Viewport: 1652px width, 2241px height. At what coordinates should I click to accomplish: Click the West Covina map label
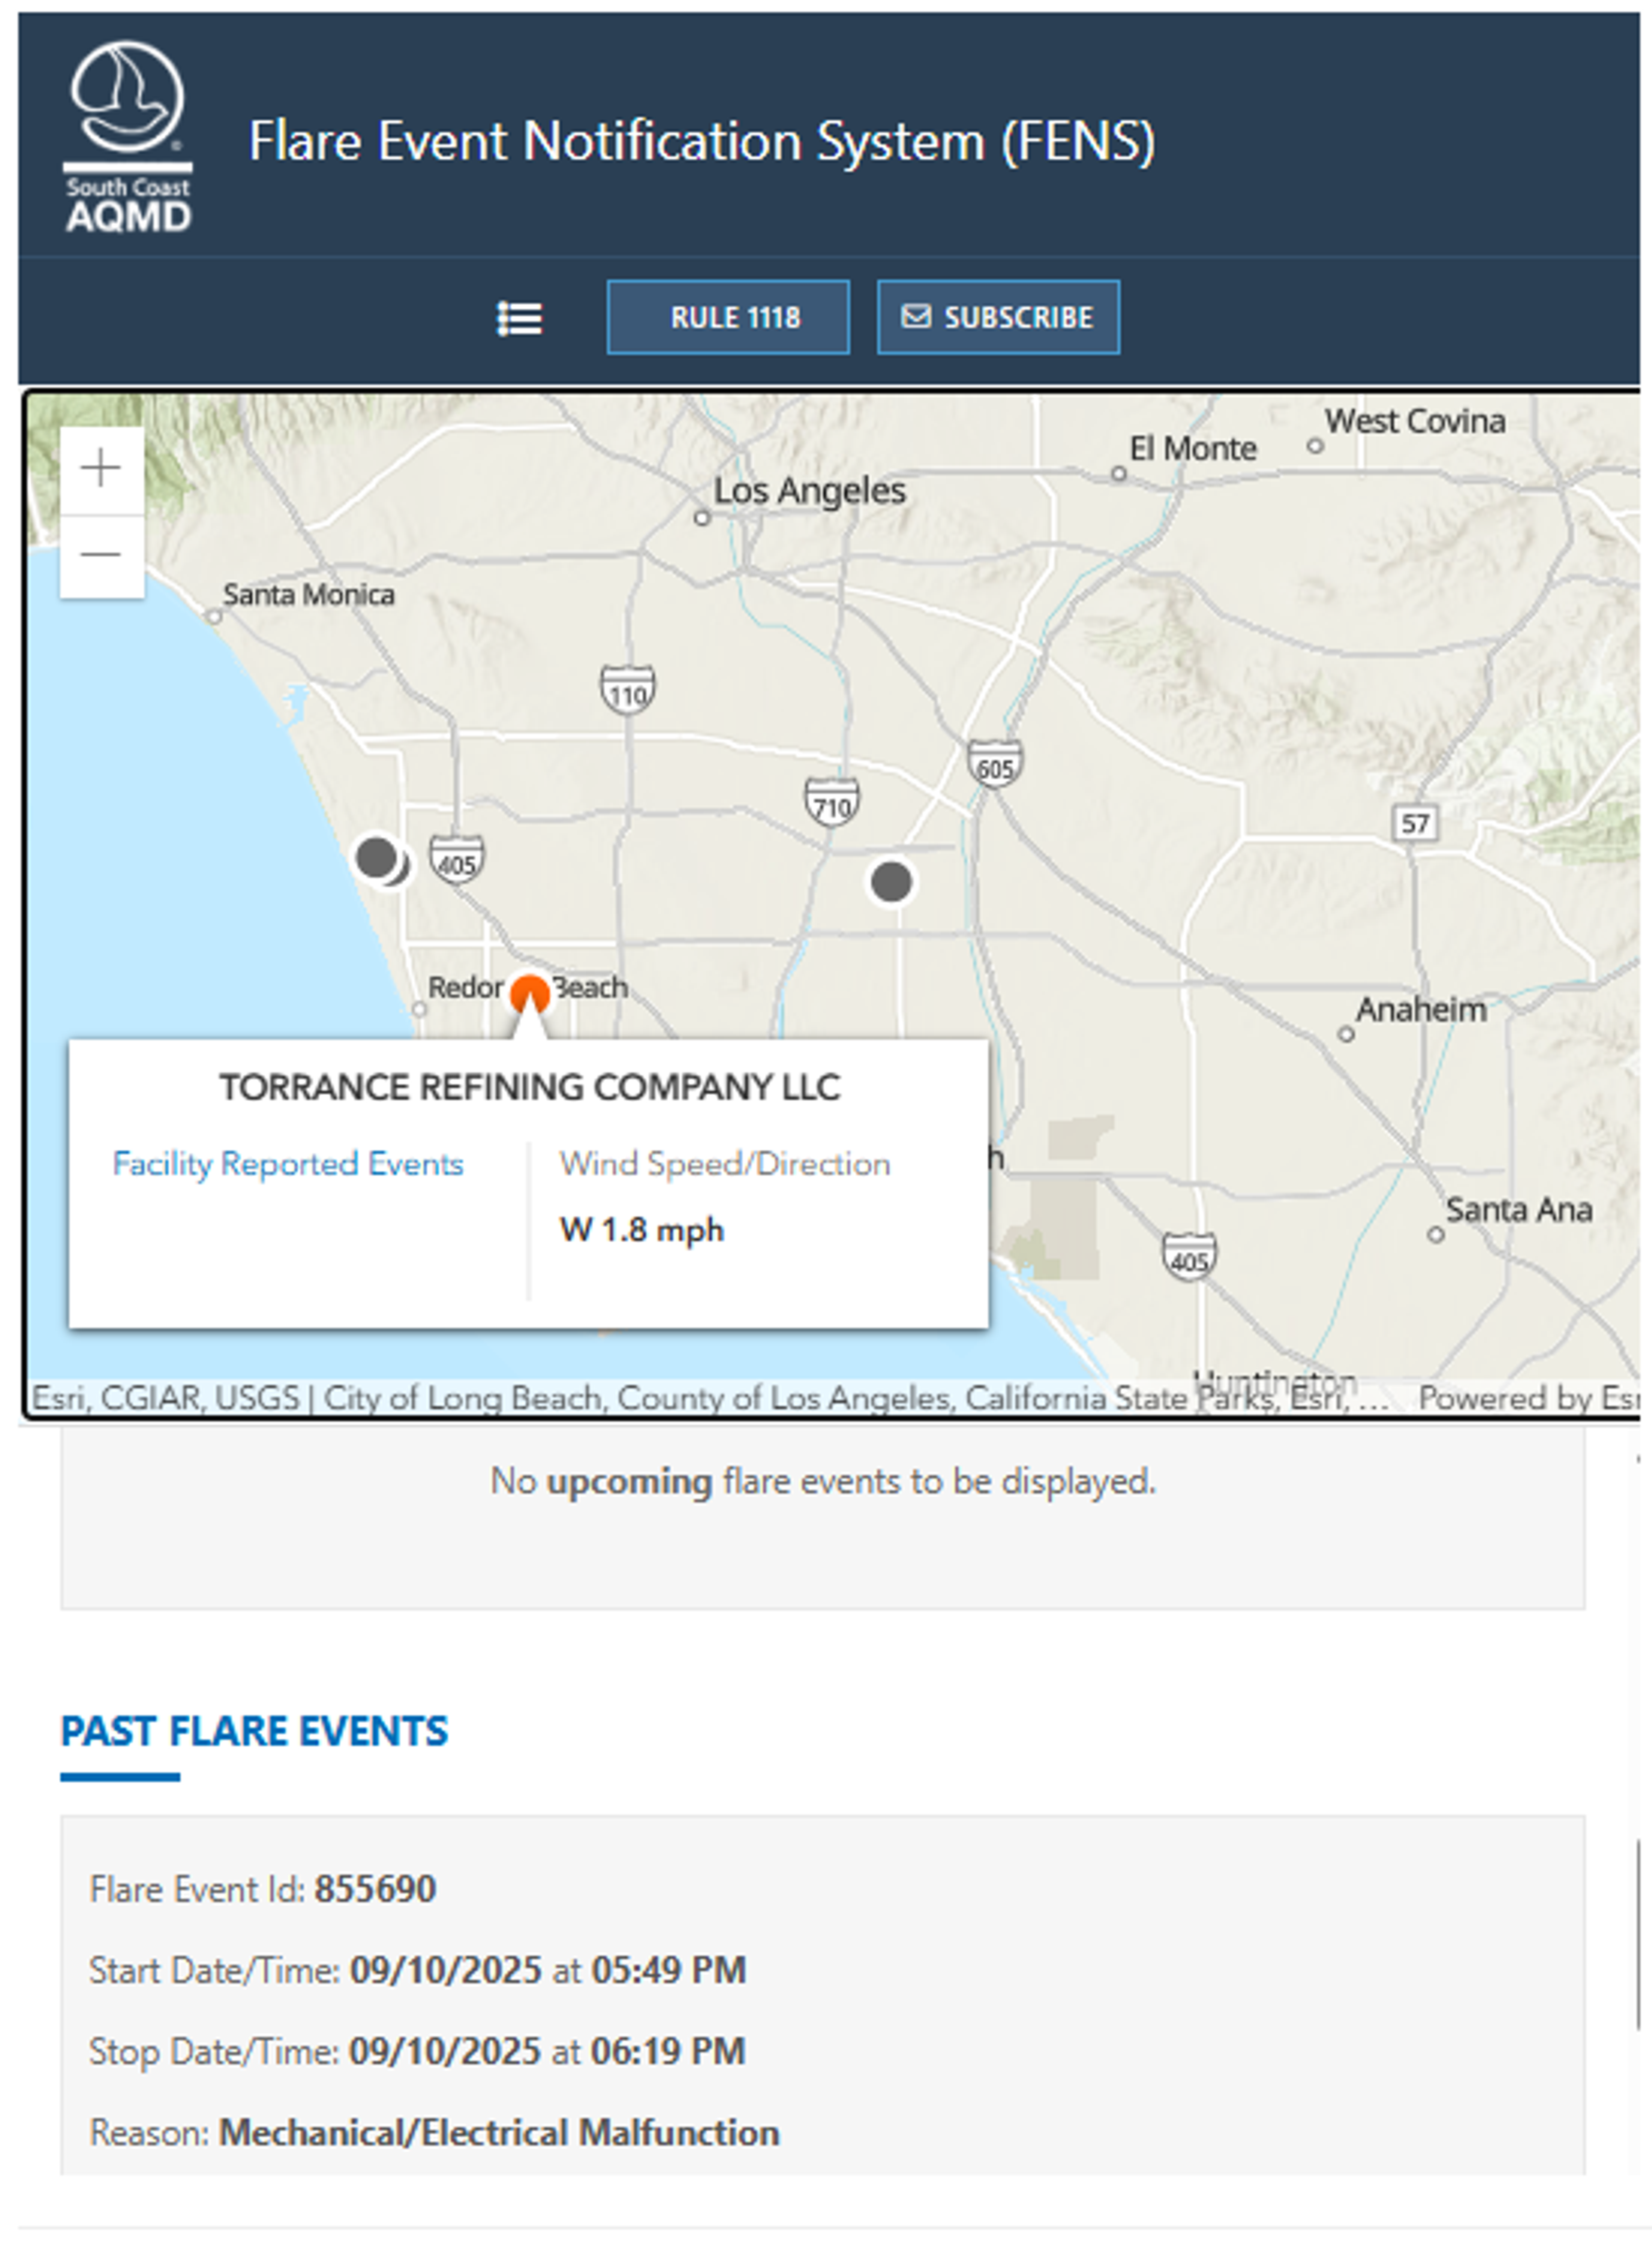coord(1415,421)
